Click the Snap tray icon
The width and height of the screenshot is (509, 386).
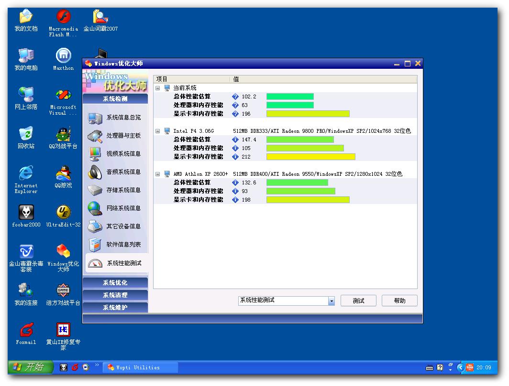[x=469, y=367]
